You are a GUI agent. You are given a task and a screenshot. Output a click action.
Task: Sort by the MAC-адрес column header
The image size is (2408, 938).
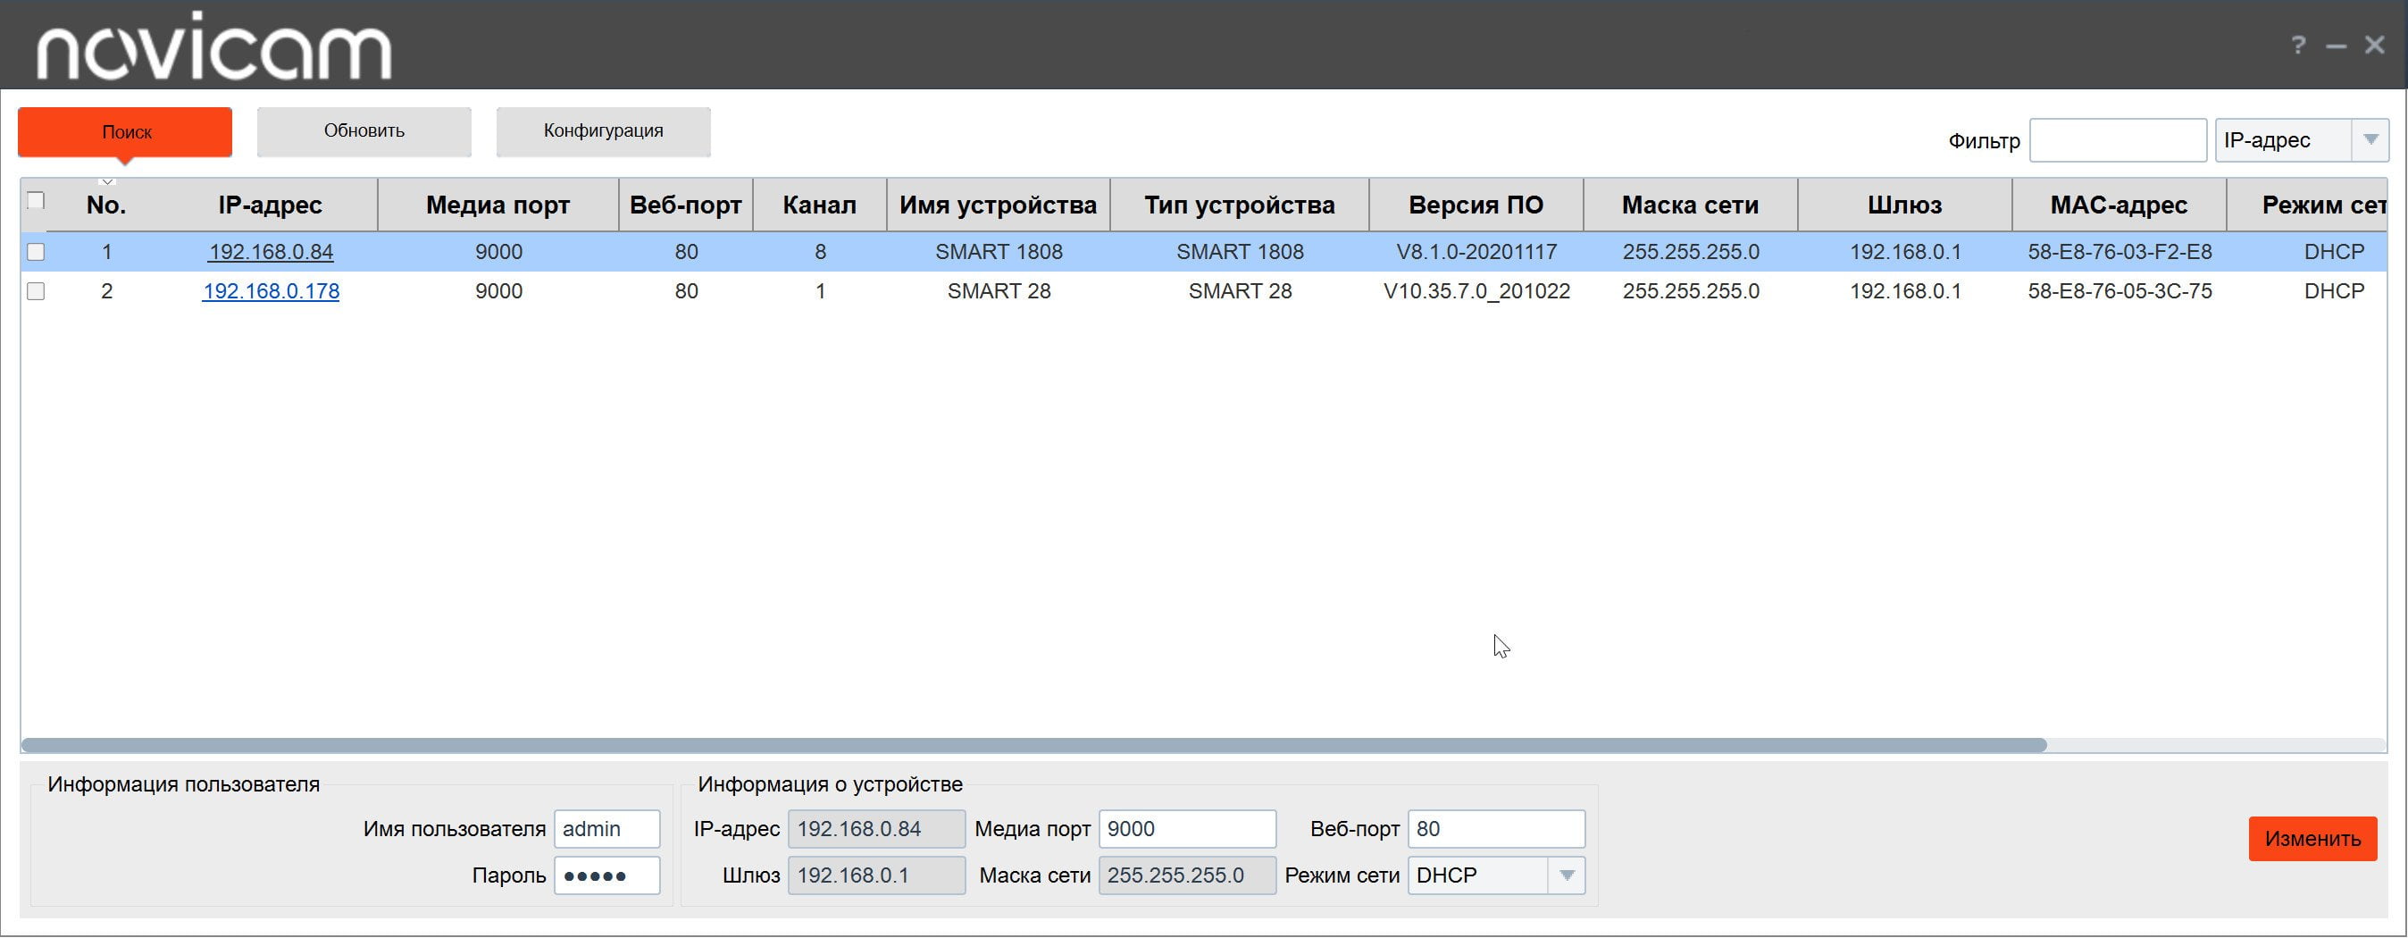point(2120,205)
